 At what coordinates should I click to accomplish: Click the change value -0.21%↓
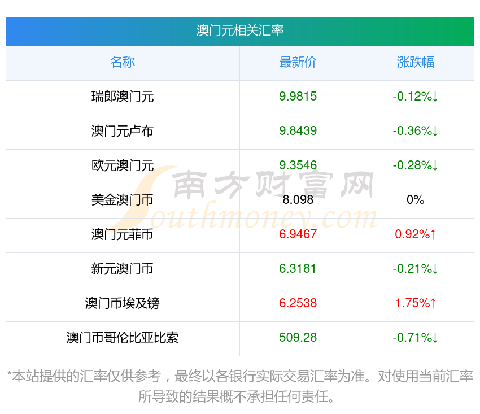click(x=416, y=268)
